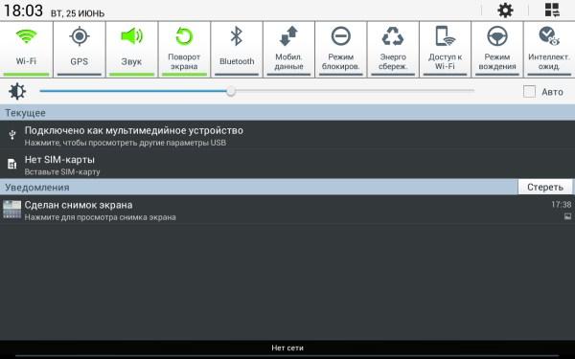Toggle the Wi-Fi quick setting
The image size is (575, 359).
(26, 49)
